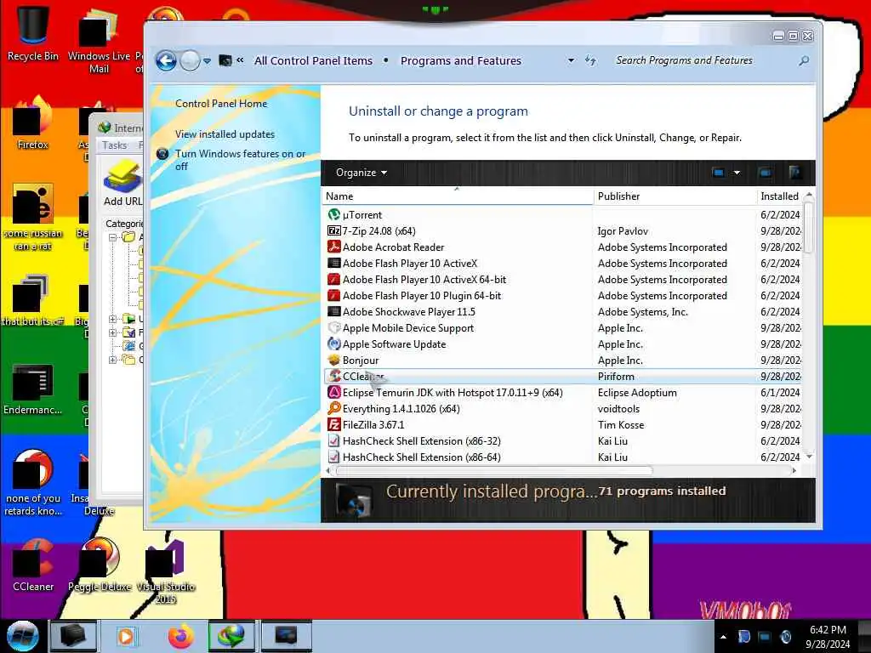Click the search magnifier icon
871x653 pixels.
point(803,60)
